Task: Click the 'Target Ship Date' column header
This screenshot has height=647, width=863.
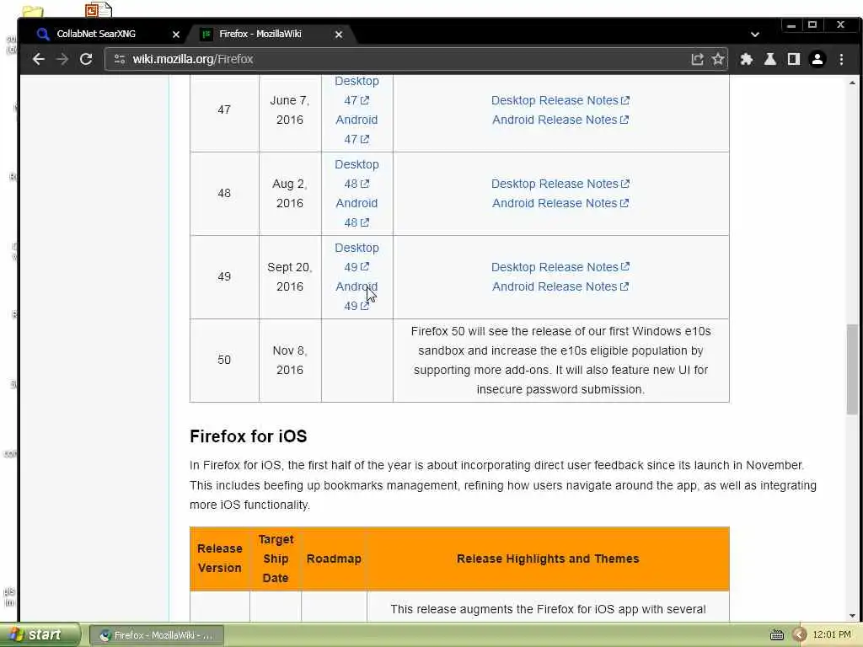Action: click(276, 559)
